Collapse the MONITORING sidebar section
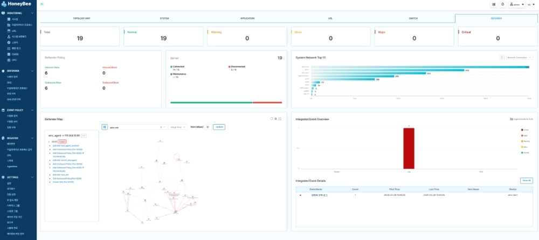The height and width of the screenshot is (240, 539). pyautogui.click(x=33, y=12)
